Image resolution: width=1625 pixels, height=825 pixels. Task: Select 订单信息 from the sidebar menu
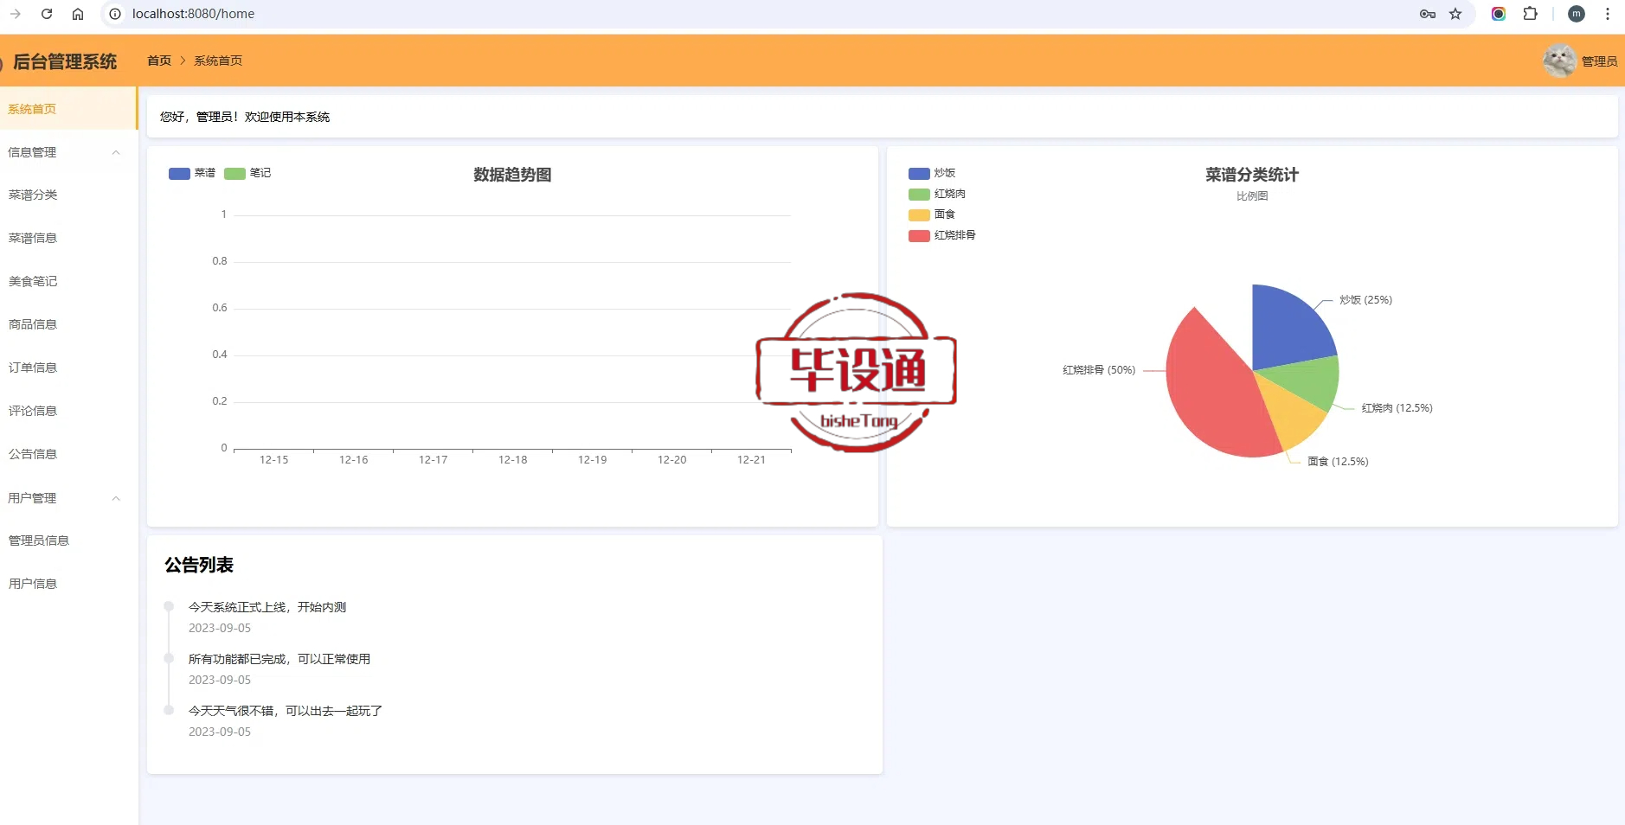[x=33, y=368]
